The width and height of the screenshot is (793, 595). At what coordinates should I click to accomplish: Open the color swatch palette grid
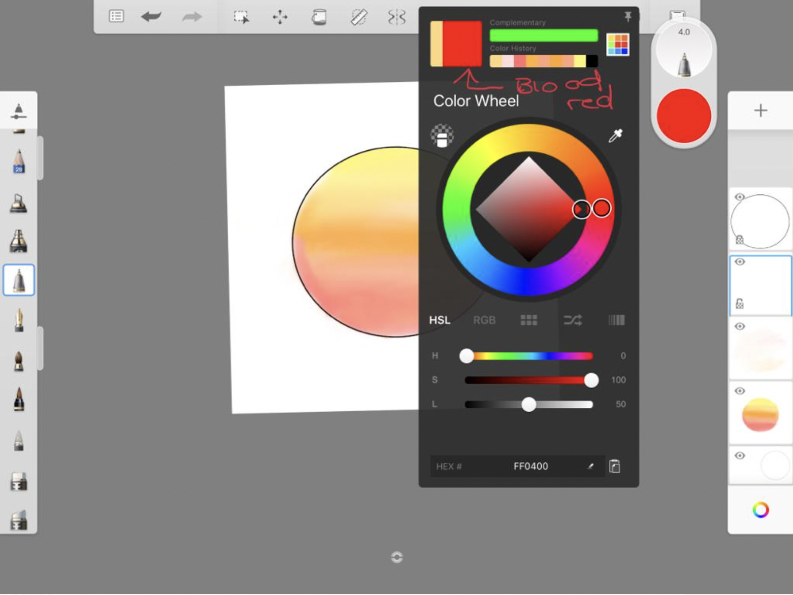tap(618, 44)
